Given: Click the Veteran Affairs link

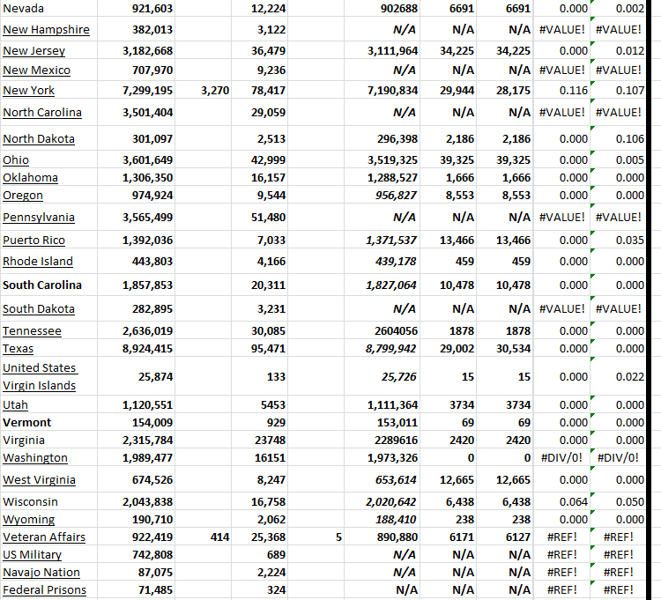Looking at the screenshot, I should click(x=44, y=537).
